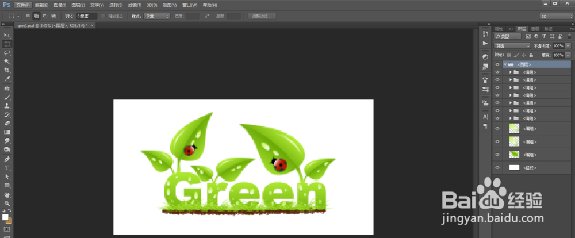Open the 编辑 menu
This screenshot has height=238, width=575.
(41, 5)
